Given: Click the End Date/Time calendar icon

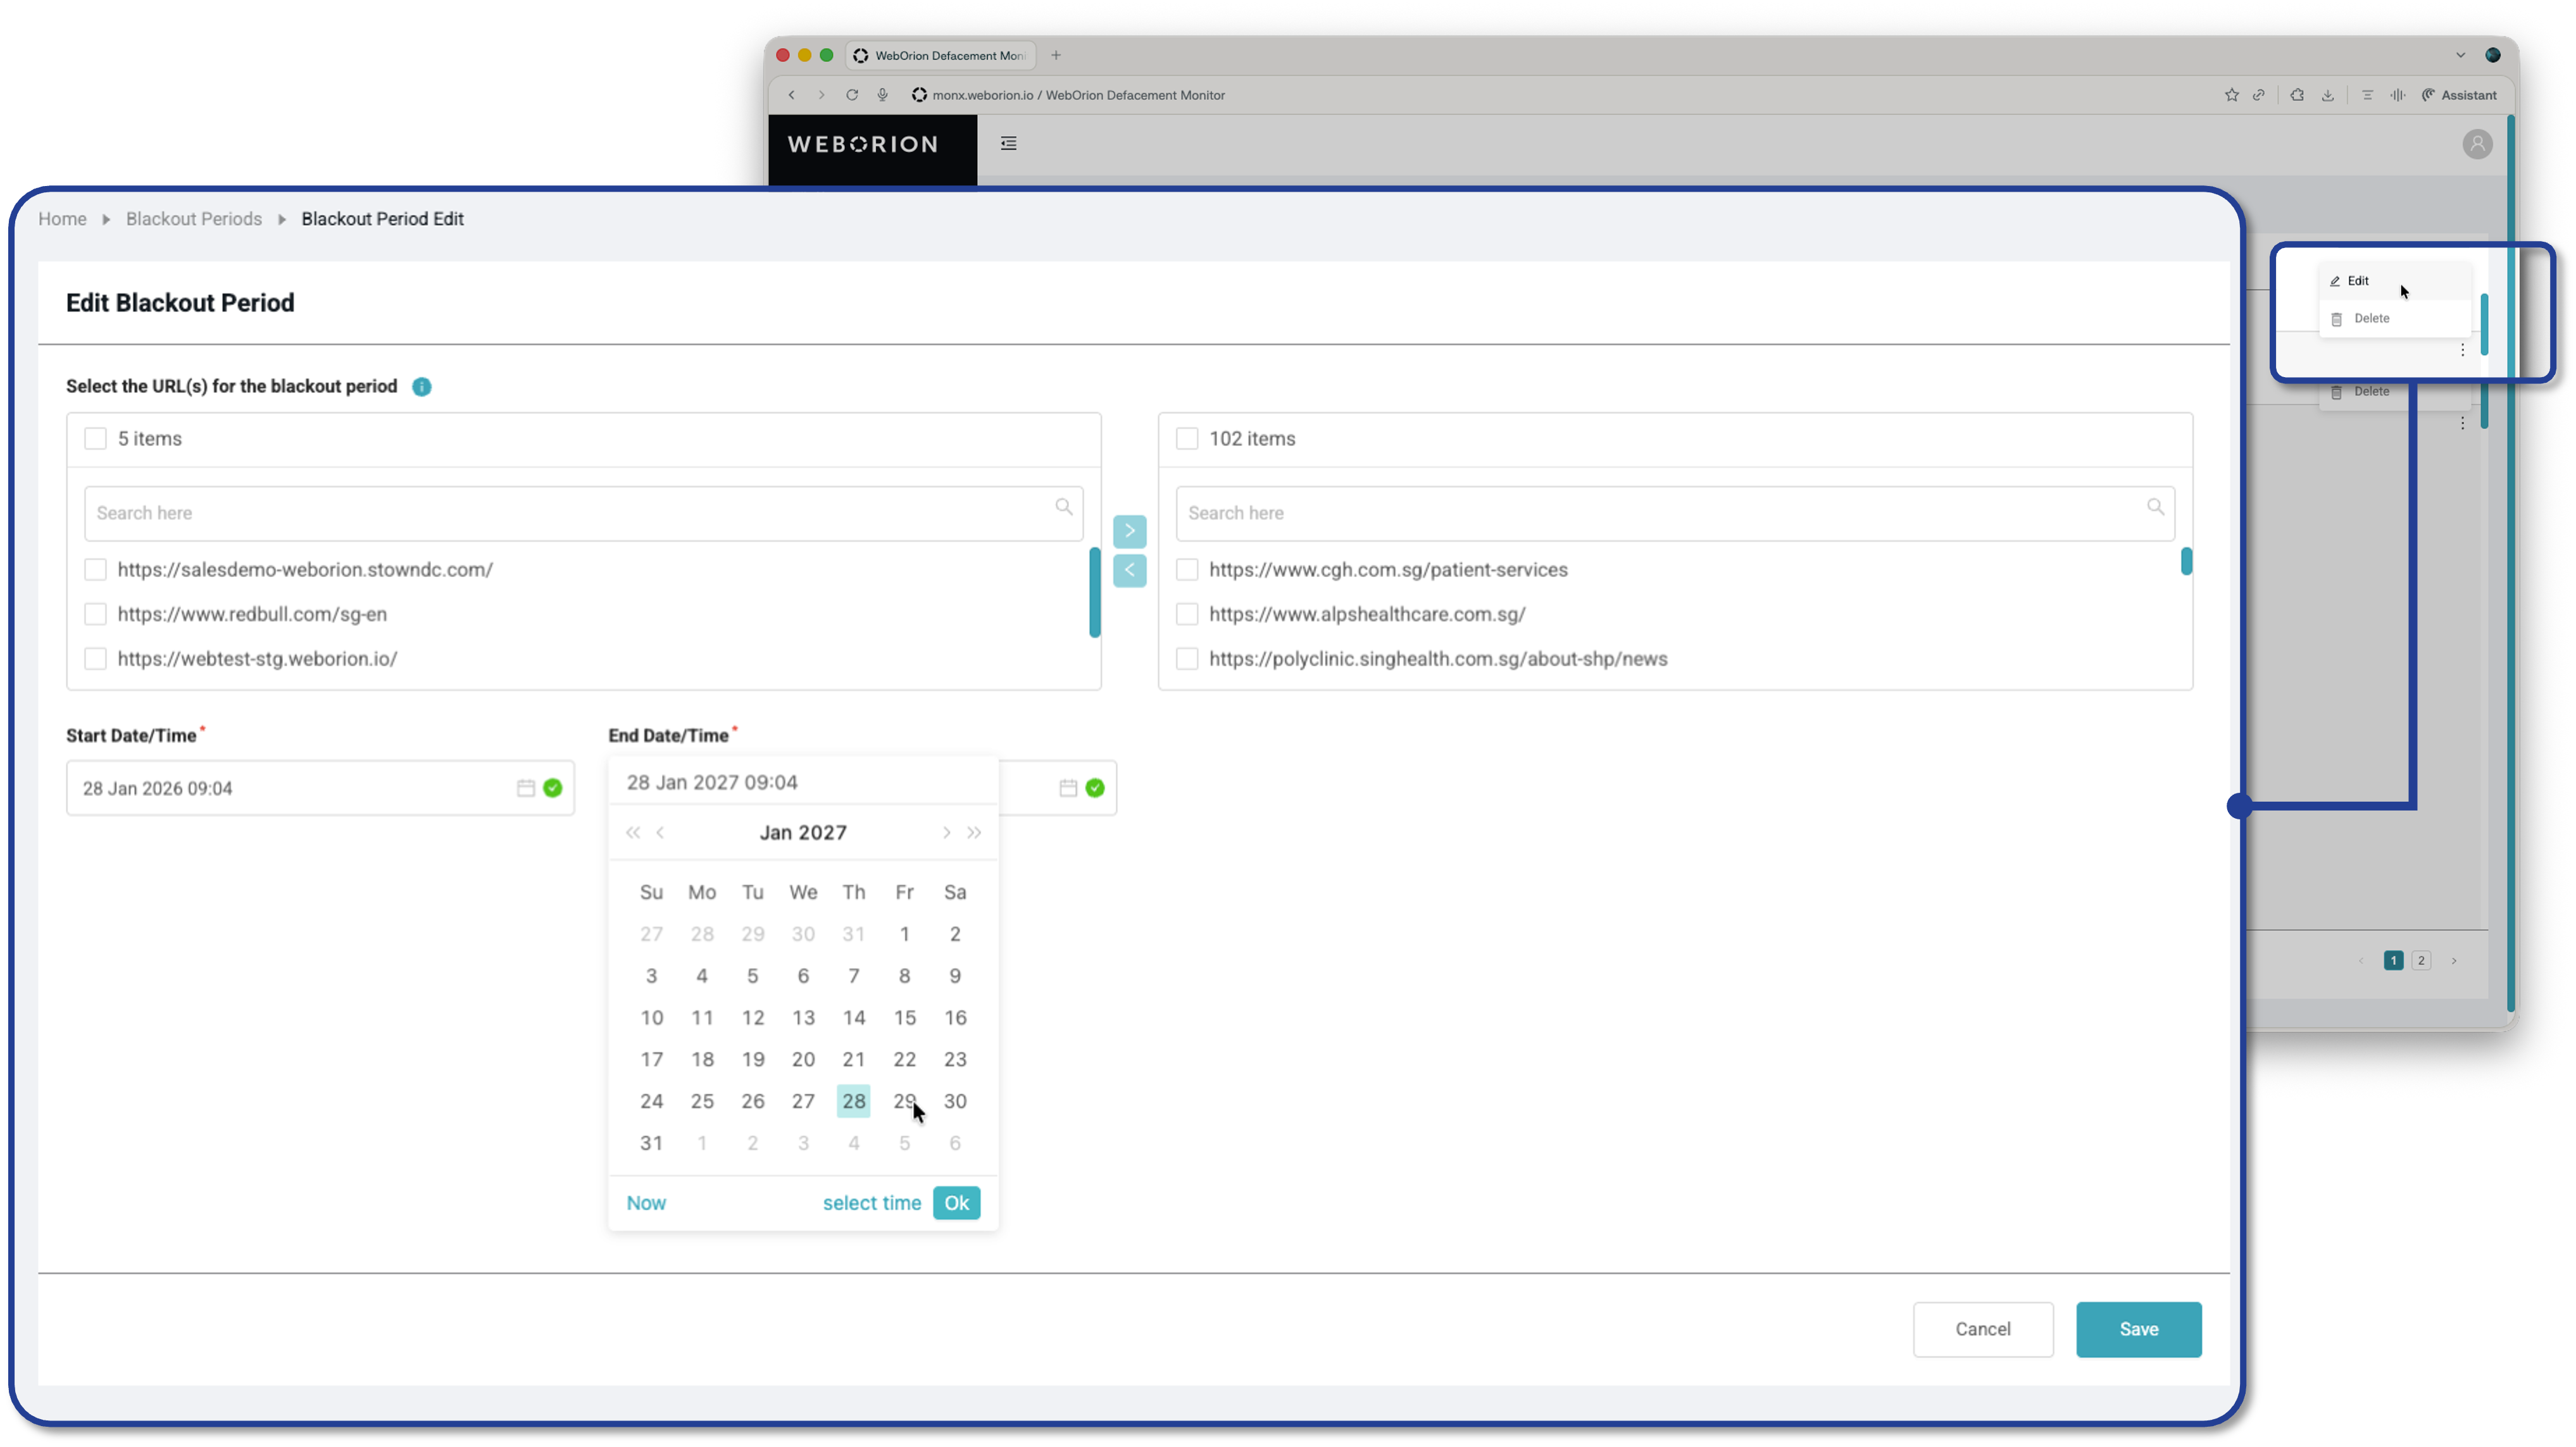Looking at the screenshot, I should (x=1068, y=788).
